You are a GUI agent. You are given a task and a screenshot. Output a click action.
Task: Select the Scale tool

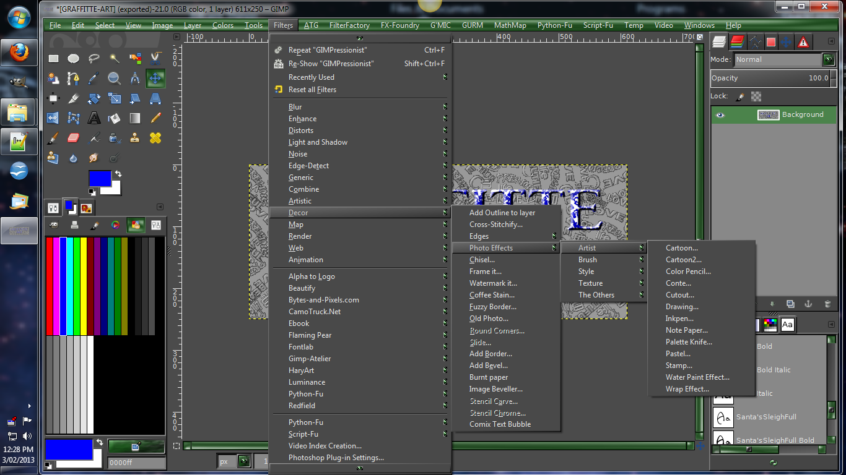[x=115, y=98]
